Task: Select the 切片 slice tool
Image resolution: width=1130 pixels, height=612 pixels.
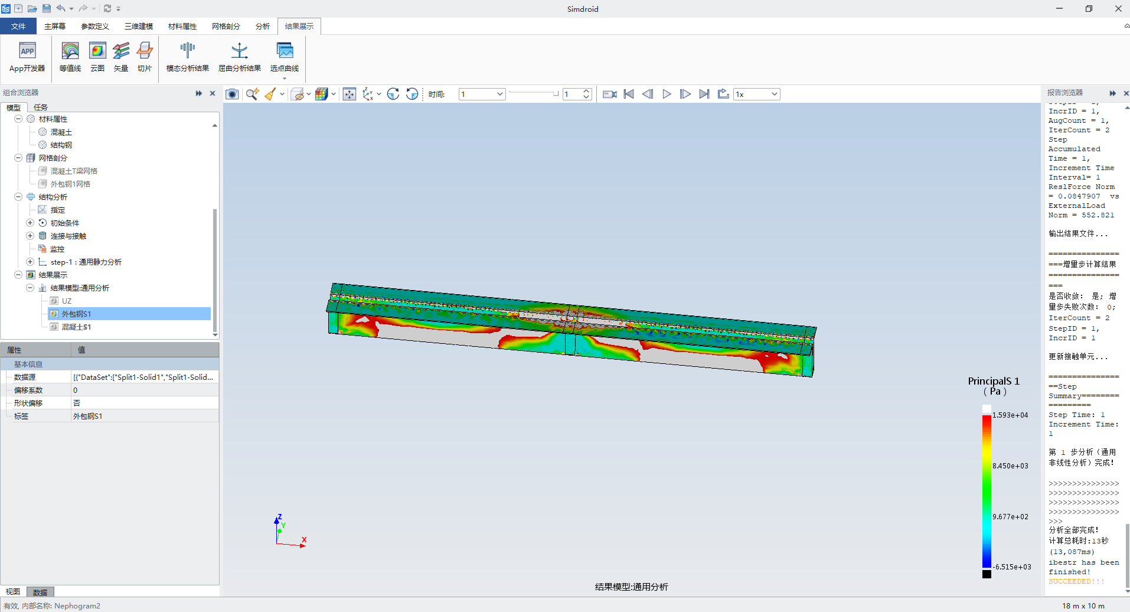Action: click(x=145, y=57)
